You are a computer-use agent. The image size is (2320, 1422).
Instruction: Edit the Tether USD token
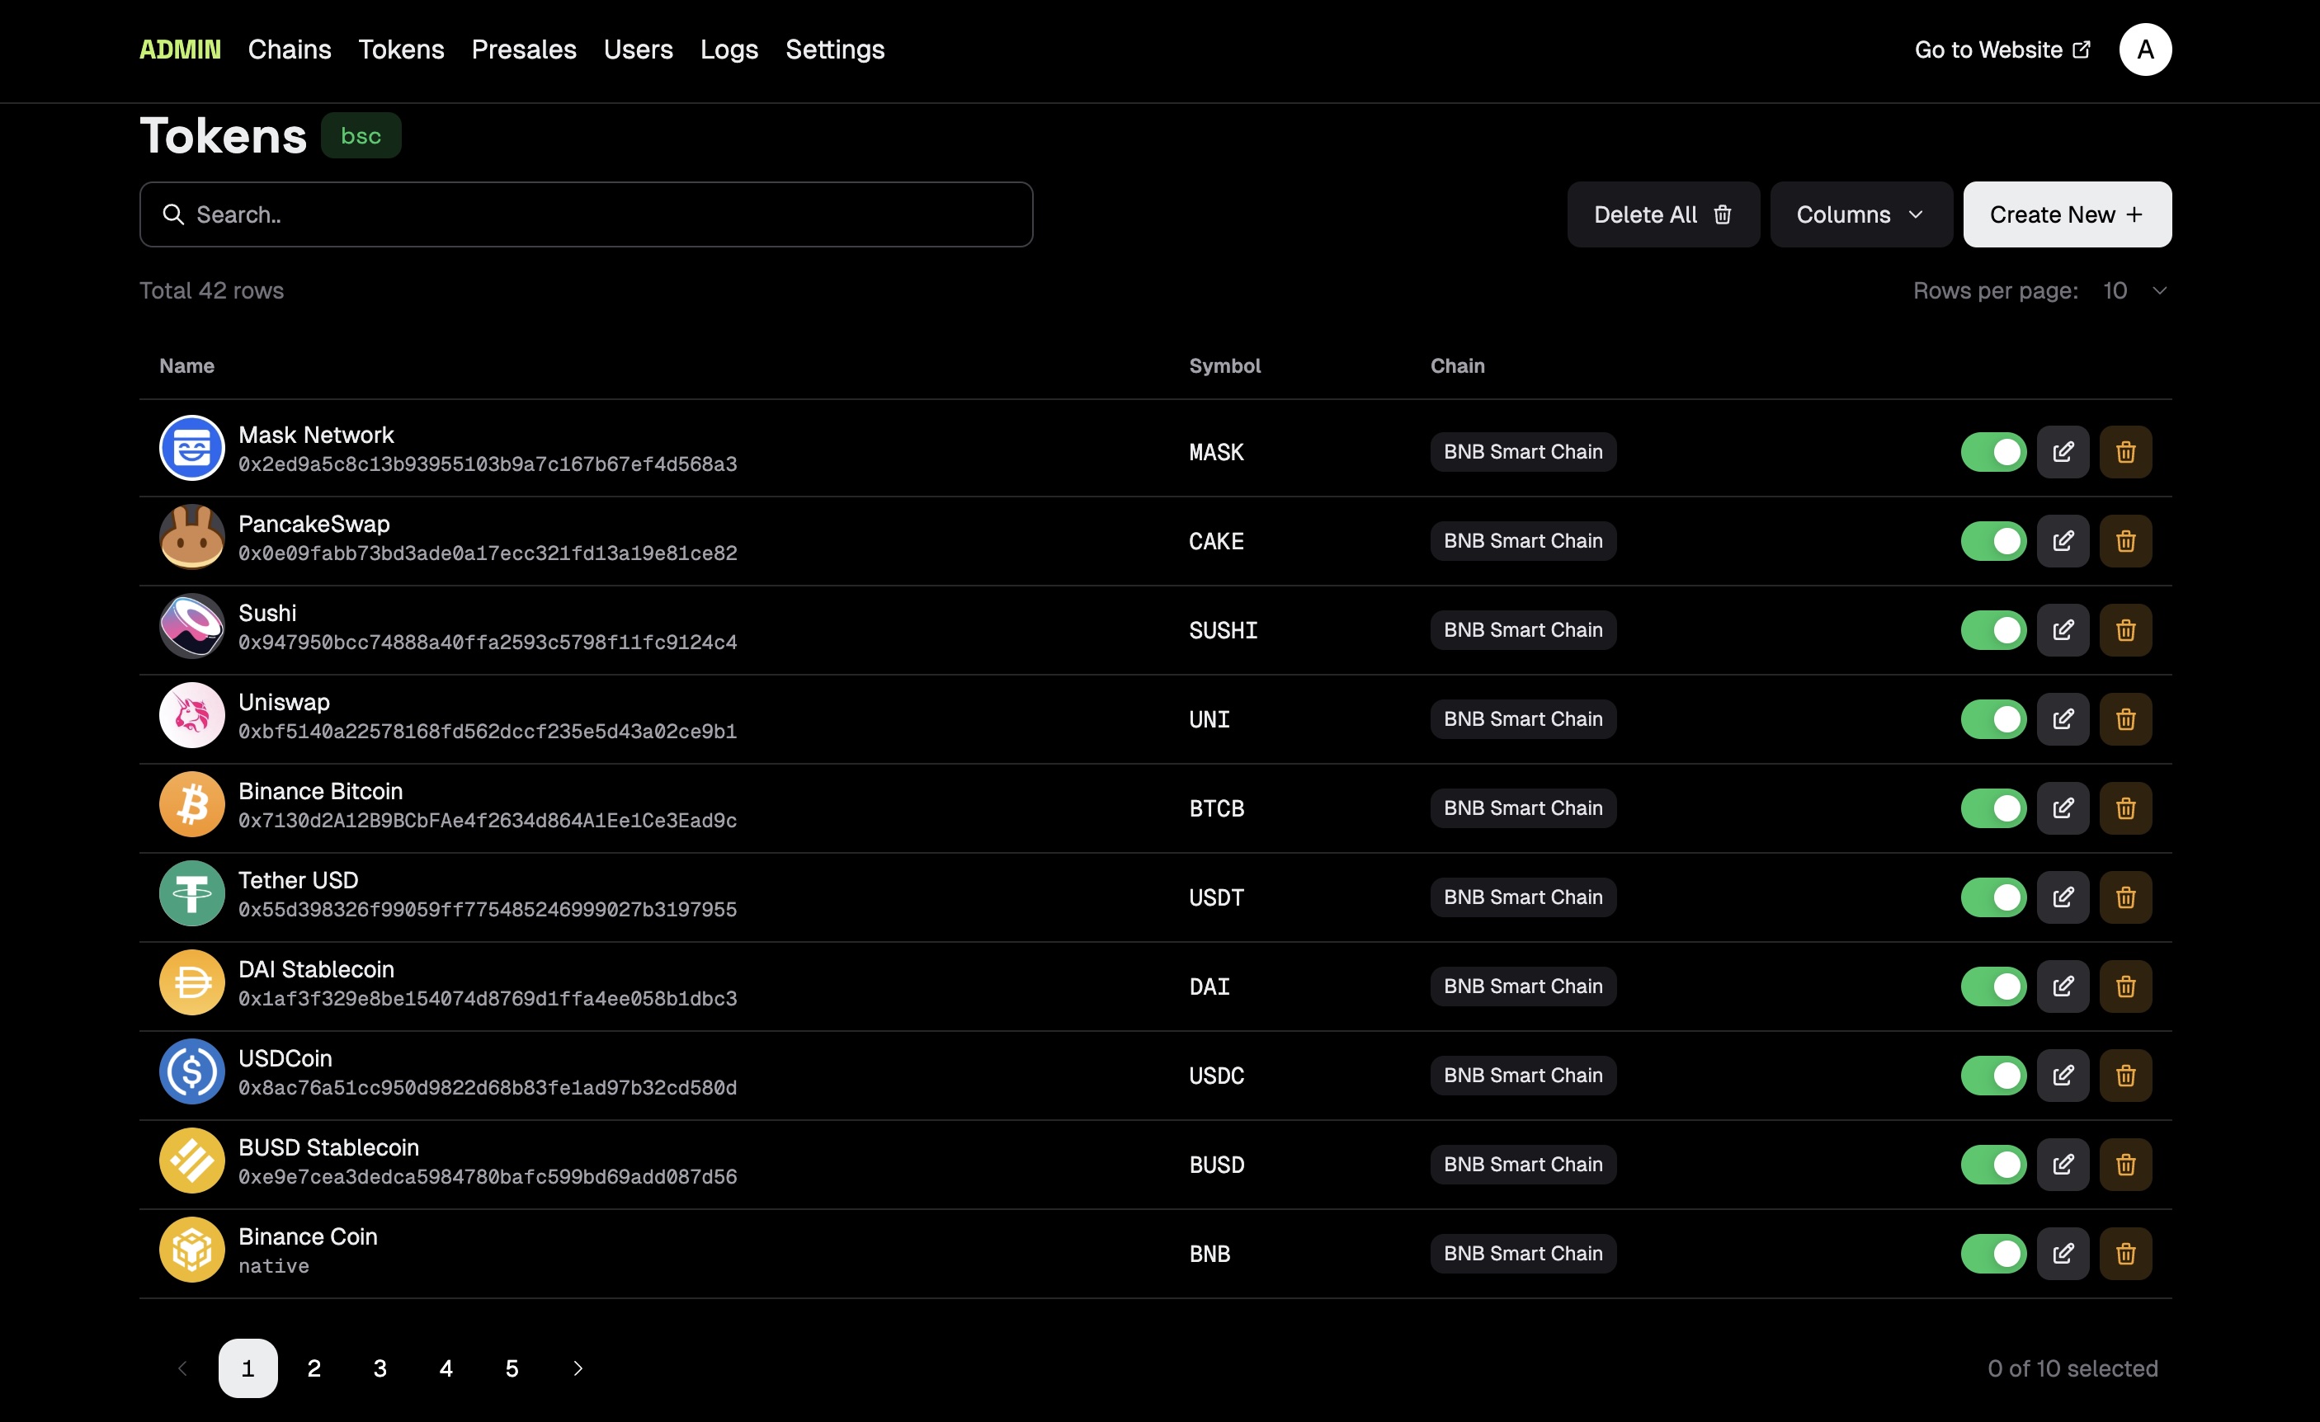click(2062, 897)
